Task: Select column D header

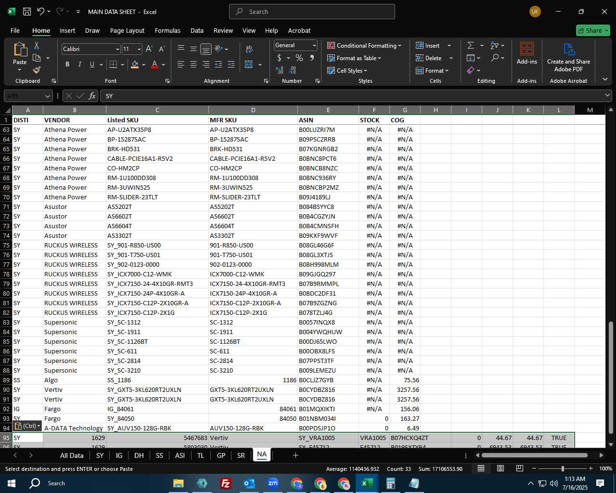Action: pos(253,110)
